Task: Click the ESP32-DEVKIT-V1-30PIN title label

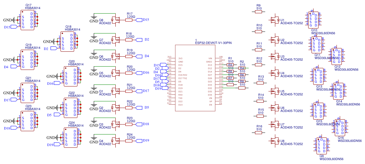Action: (x=213, y=43)
